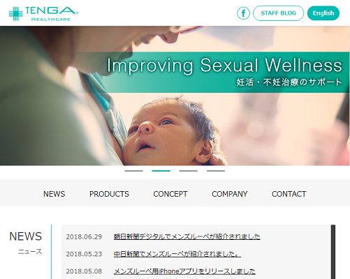Viewport: 350px width, 279px height.
Task: Open the 2018.06.29 Asahi Shimbun Digital news link
Action: (187, 236)
